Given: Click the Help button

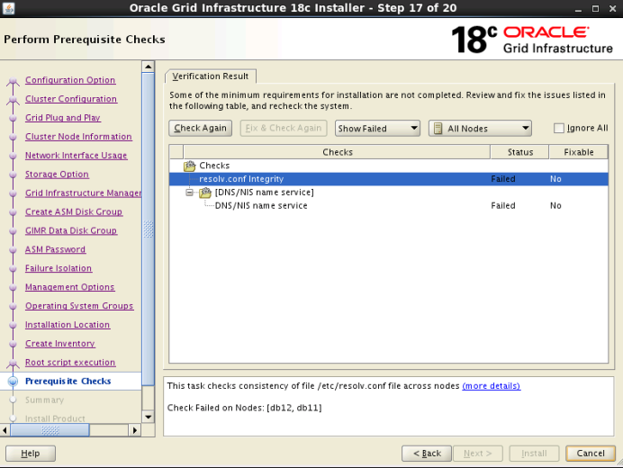Looking at the screenshot, I should tap(31, 454).
